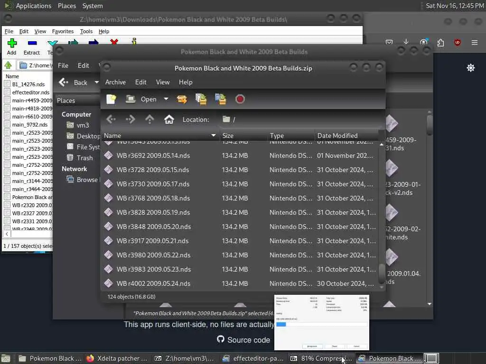
Task: Select WB r4002 2009.05.24.nds file
Action: [240, 283]
